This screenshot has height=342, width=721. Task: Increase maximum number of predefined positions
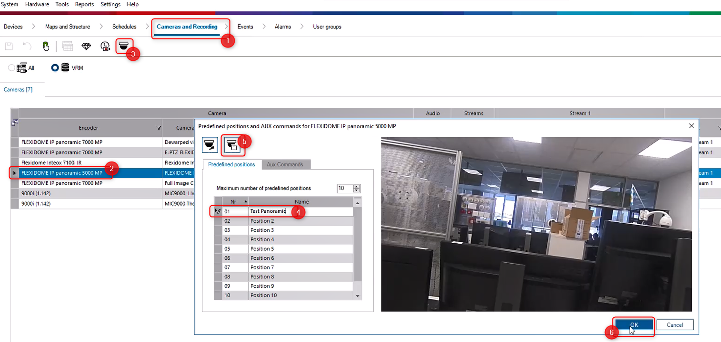click(357, 186)
